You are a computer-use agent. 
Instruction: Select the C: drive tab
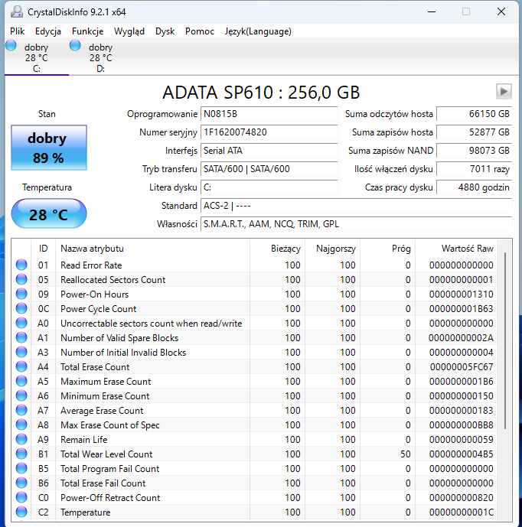tap(37, 57)
